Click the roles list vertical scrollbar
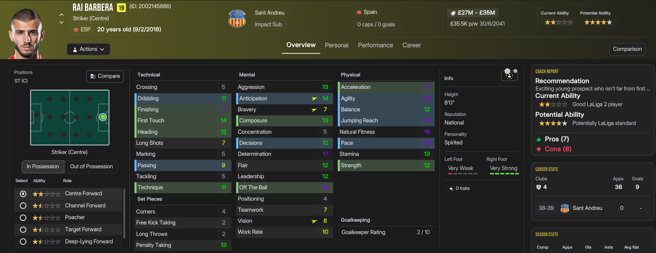This screenshot has height=253, width=656. tap(124, 214)
